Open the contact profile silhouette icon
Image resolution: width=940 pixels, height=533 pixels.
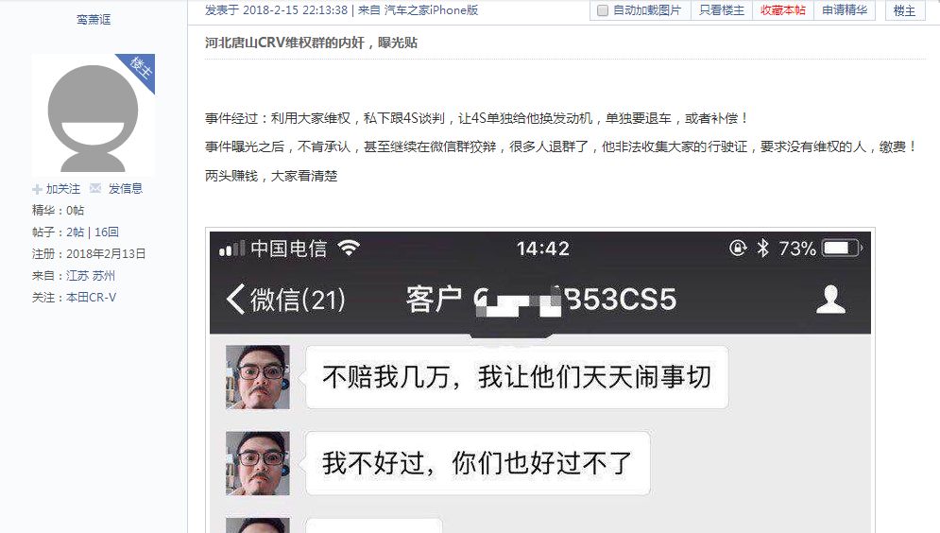830,300
